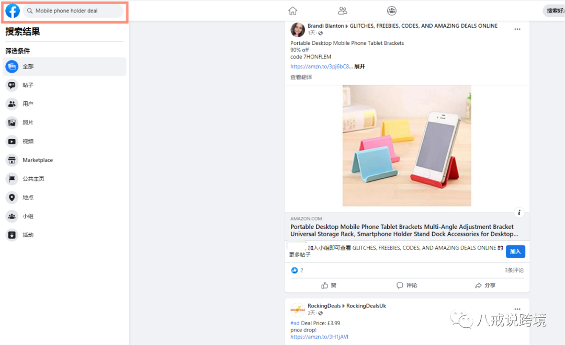The height and width of the screenshot is (345, 565).
Task: Choose the Marketplace filter label
Action: [38, 160]
